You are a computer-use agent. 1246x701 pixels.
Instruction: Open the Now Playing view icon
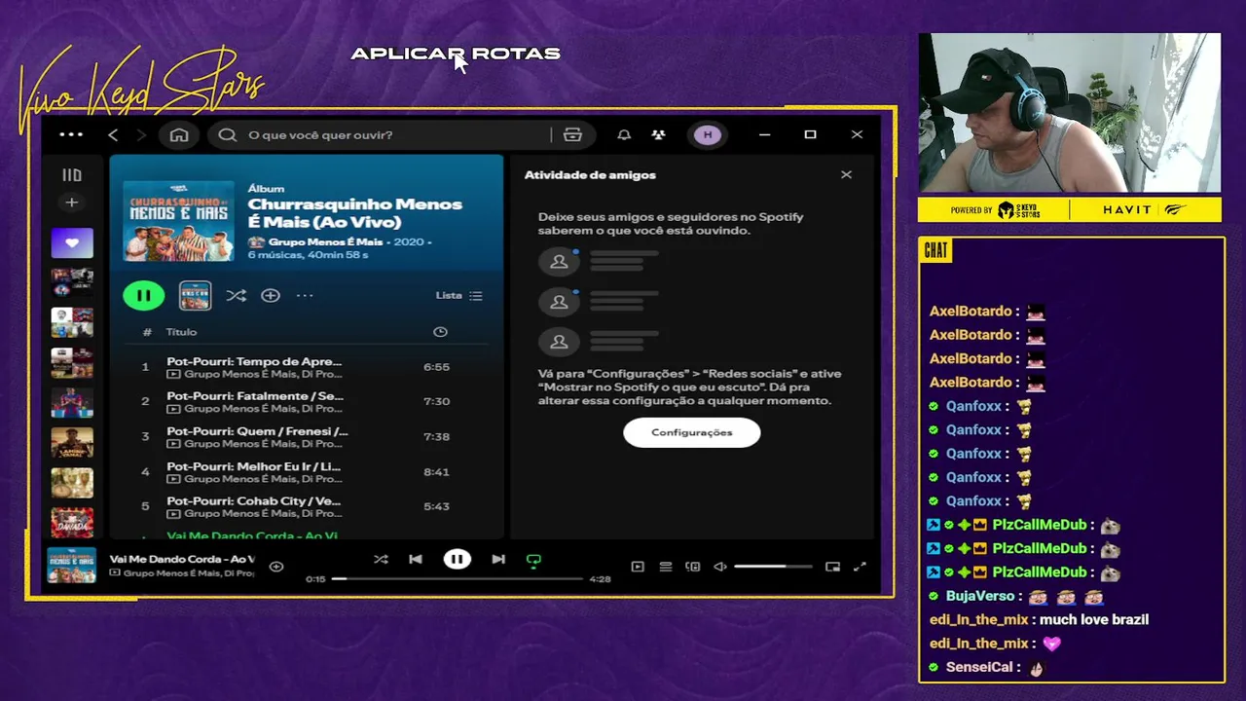[x=638, y=566]
